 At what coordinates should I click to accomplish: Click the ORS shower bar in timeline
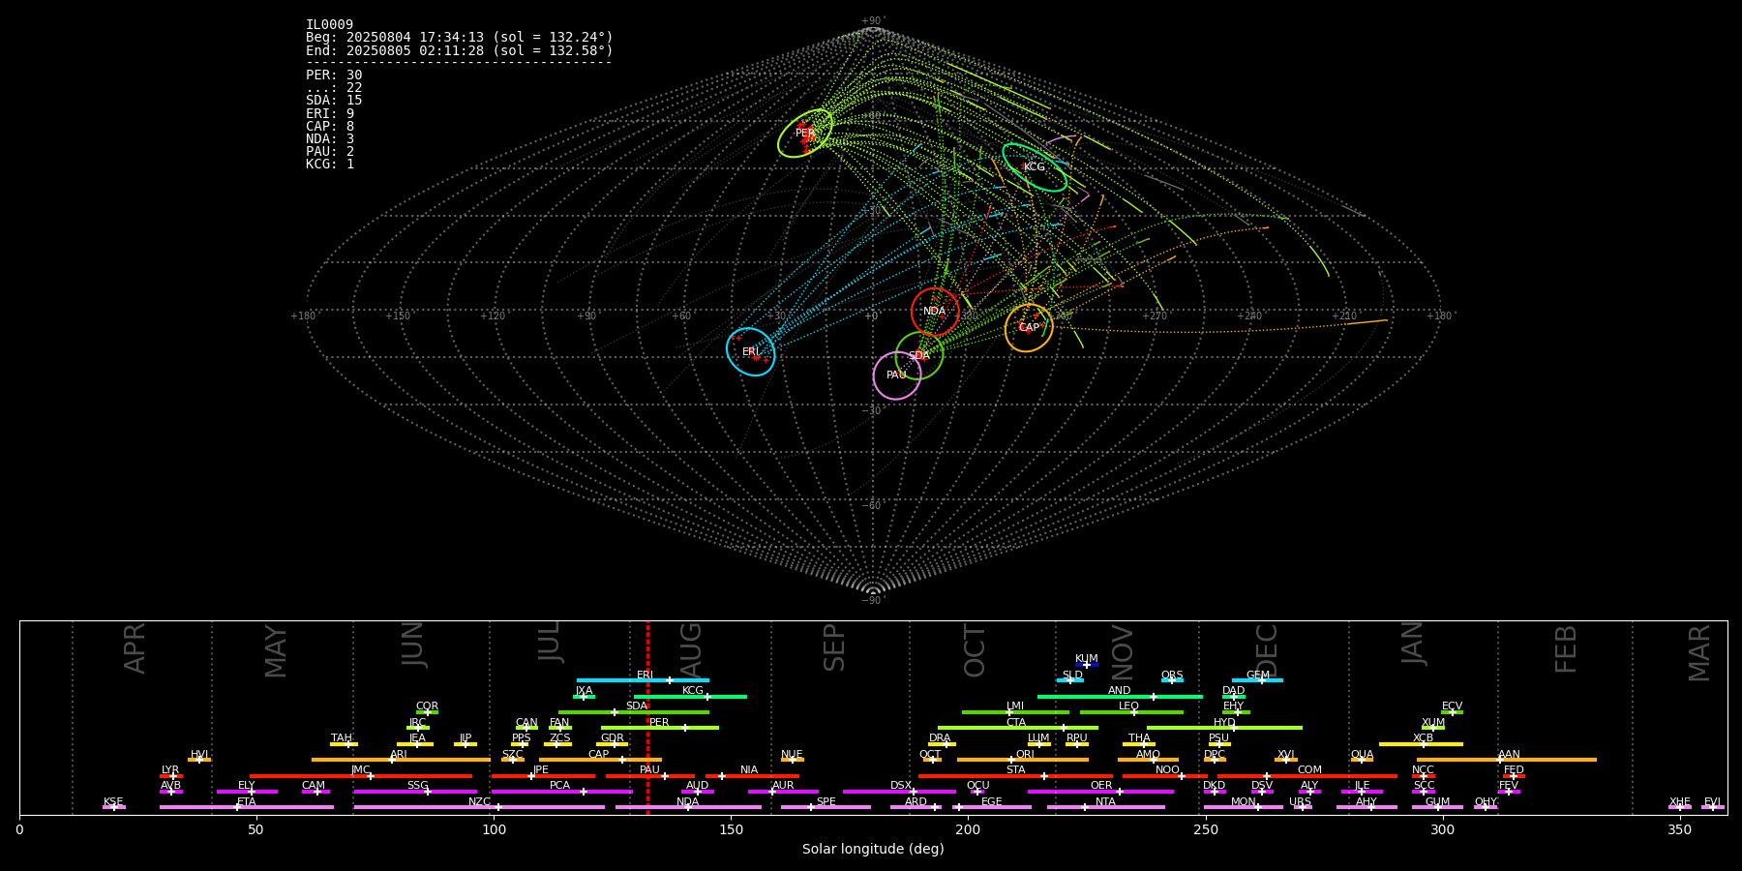1172,680
